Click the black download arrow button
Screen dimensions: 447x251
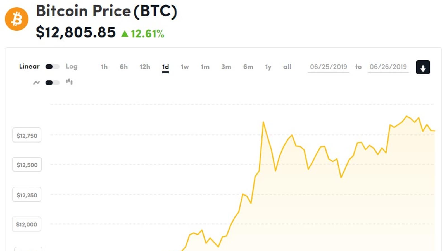coord(423,67)
